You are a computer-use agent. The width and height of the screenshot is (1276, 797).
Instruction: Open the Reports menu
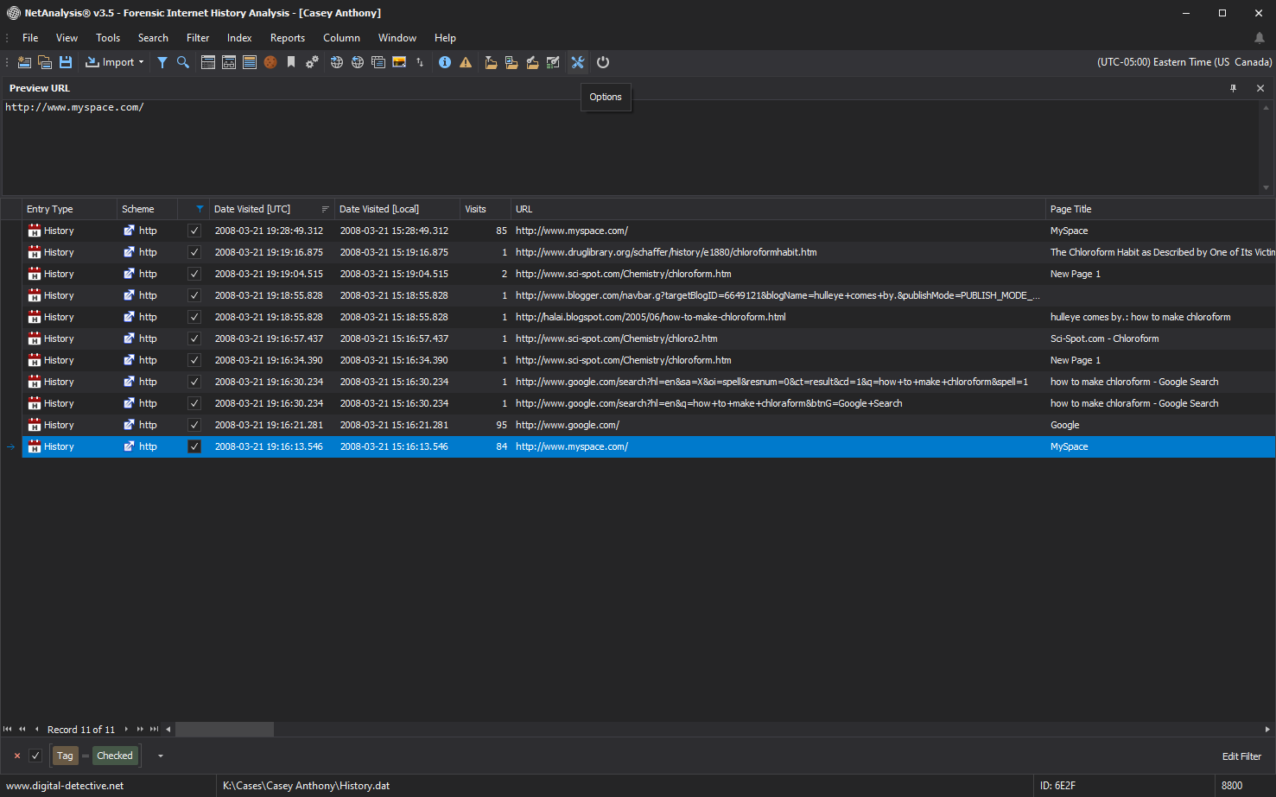click(x=288, y=38)
